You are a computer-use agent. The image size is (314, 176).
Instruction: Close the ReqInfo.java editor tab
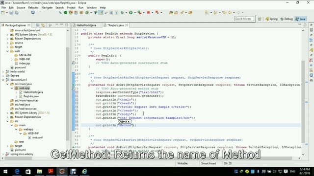[x=127, y=25]
